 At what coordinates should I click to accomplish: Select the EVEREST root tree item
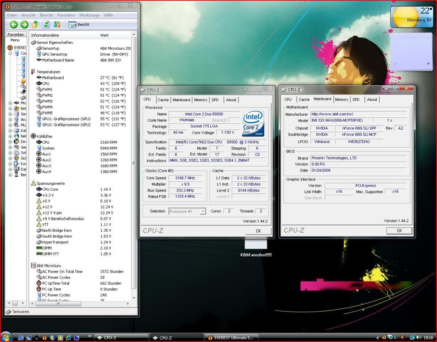click(17, 48)
